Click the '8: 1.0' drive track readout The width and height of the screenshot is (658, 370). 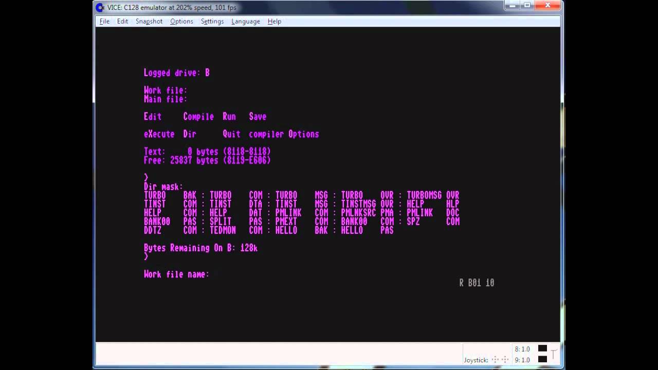[522, 349]
